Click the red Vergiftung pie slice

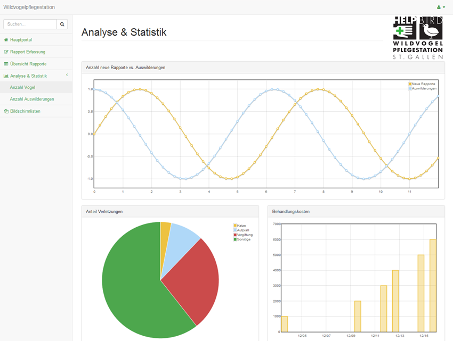click(x=197, y=282)
